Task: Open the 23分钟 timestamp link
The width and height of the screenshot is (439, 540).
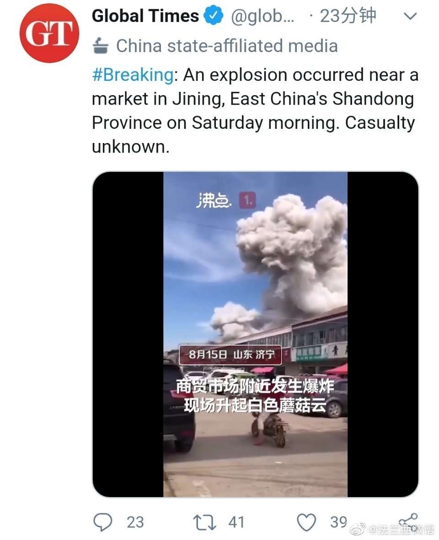Action: [348, 16]
